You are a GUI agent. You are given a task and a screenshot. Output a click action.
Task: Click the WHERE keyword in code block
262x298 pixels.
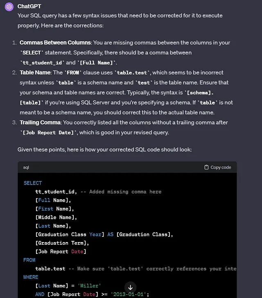[x=31, y=277]
